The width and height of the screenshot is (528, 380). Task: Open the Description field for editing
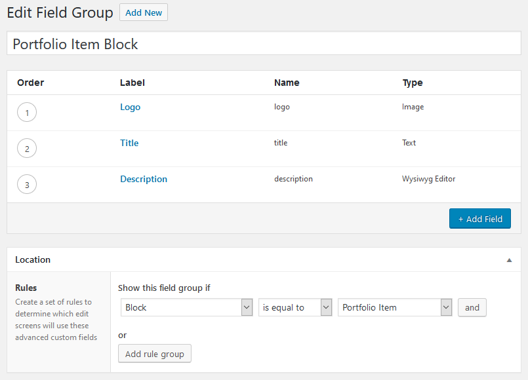(144, 178)
